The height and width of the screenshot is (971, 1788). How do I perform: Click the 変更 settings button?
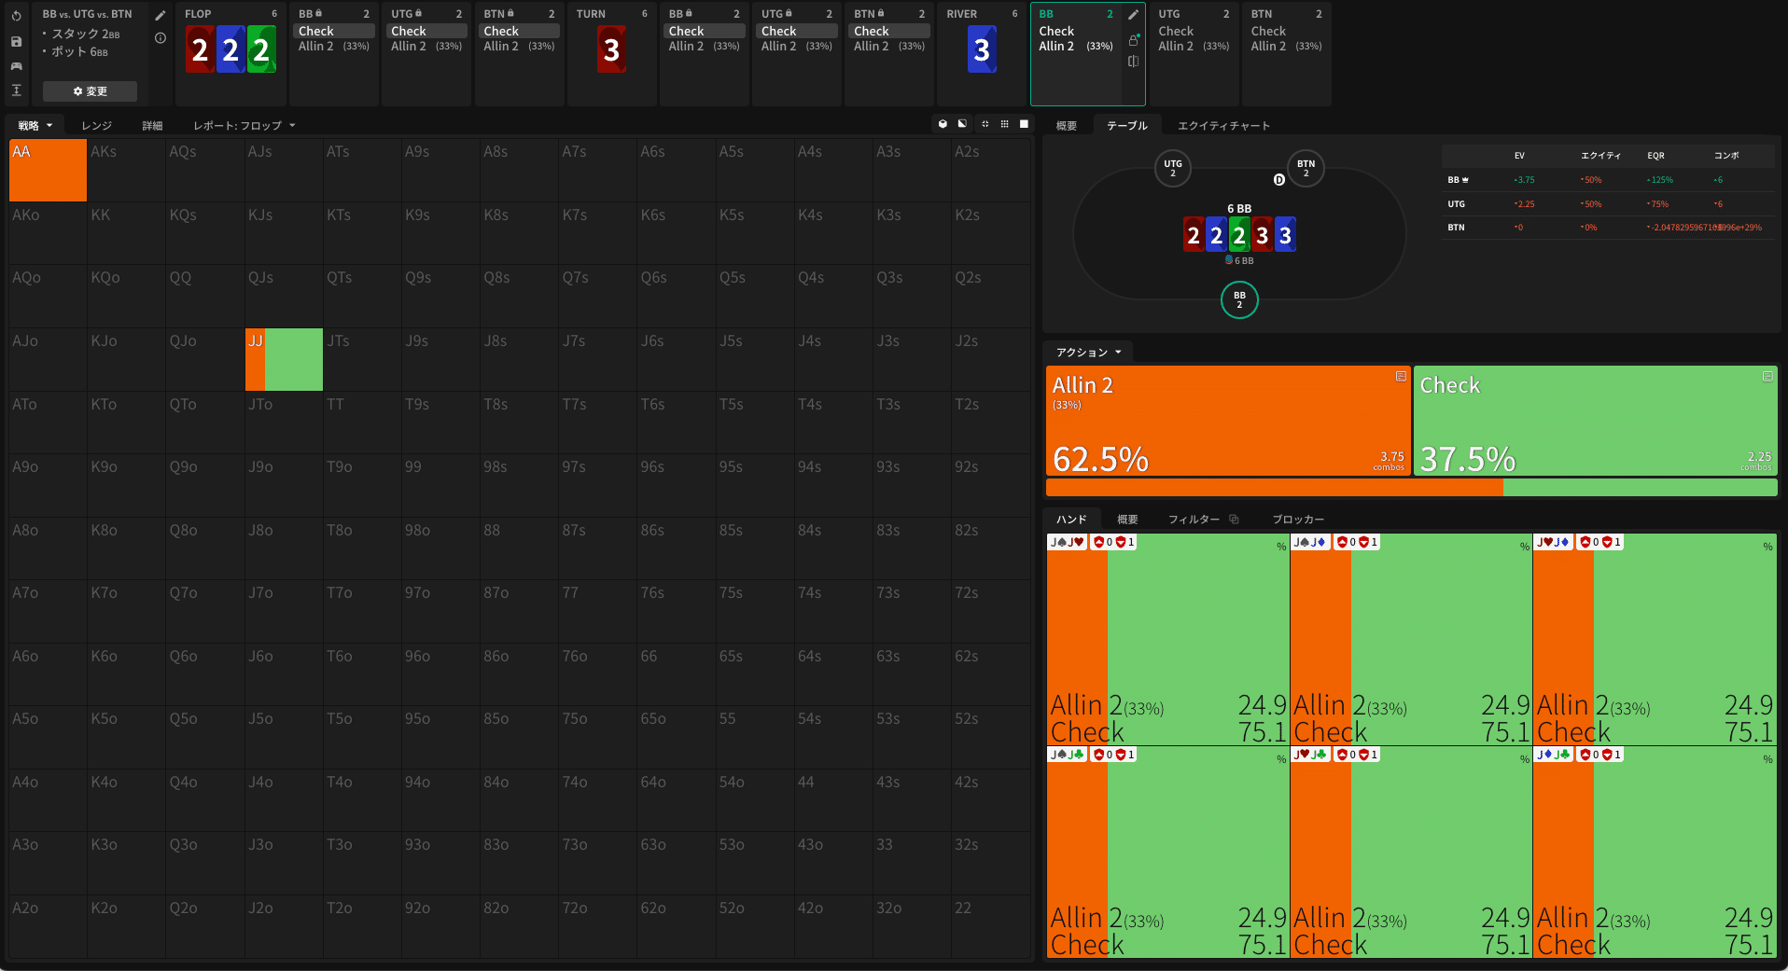(90, 91)
